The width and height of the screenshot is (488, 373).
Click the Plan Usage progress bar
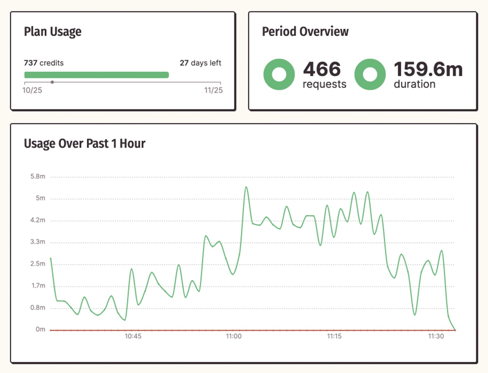(x=96, y=74)
